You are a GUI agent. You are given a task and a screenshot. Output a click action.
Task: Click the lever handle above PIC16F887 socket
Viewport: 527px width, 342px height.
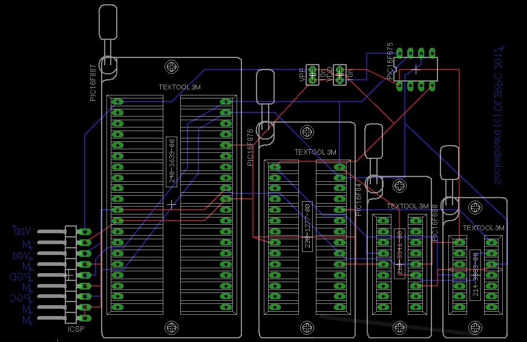[108, 22]
